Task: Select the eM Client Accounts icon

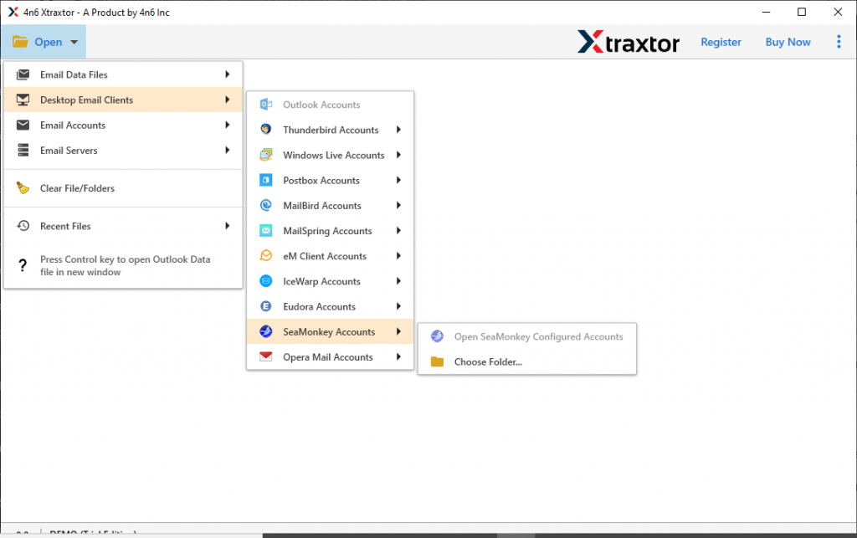Action: click(267, 256)
